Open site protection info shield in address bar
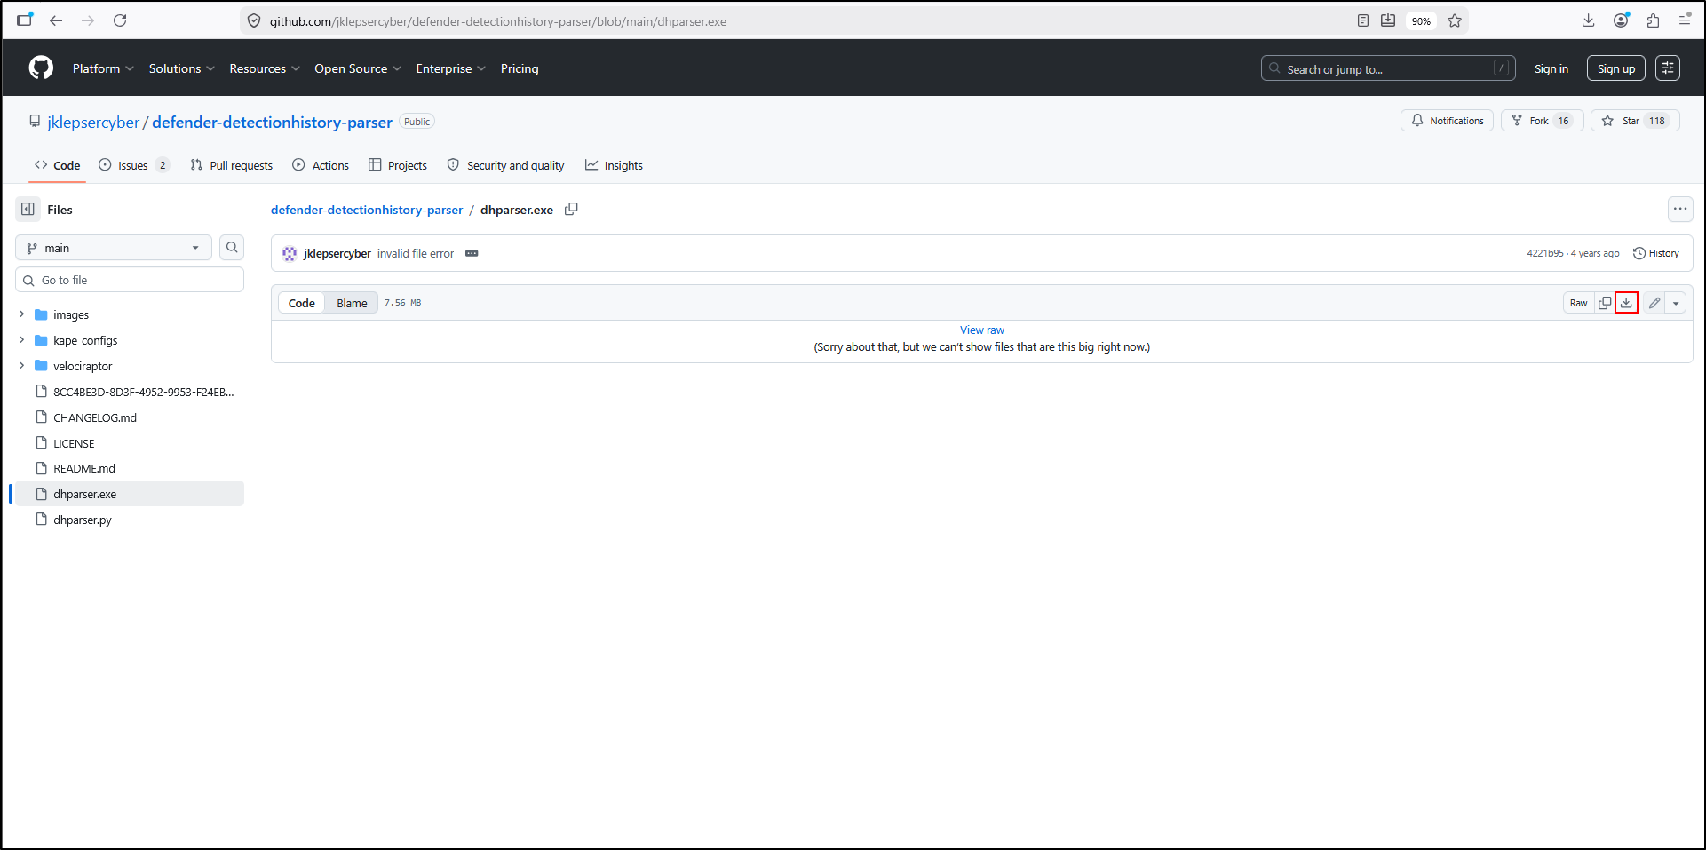The image size is (1706, 850). point(254,20)
